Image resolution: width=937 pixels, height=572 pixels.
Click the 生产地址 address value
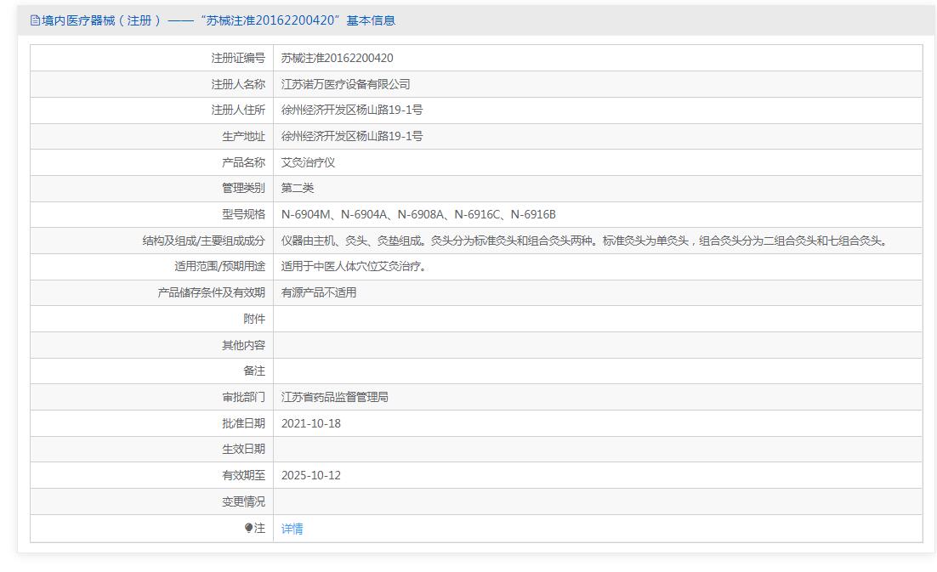click(352, 136)
